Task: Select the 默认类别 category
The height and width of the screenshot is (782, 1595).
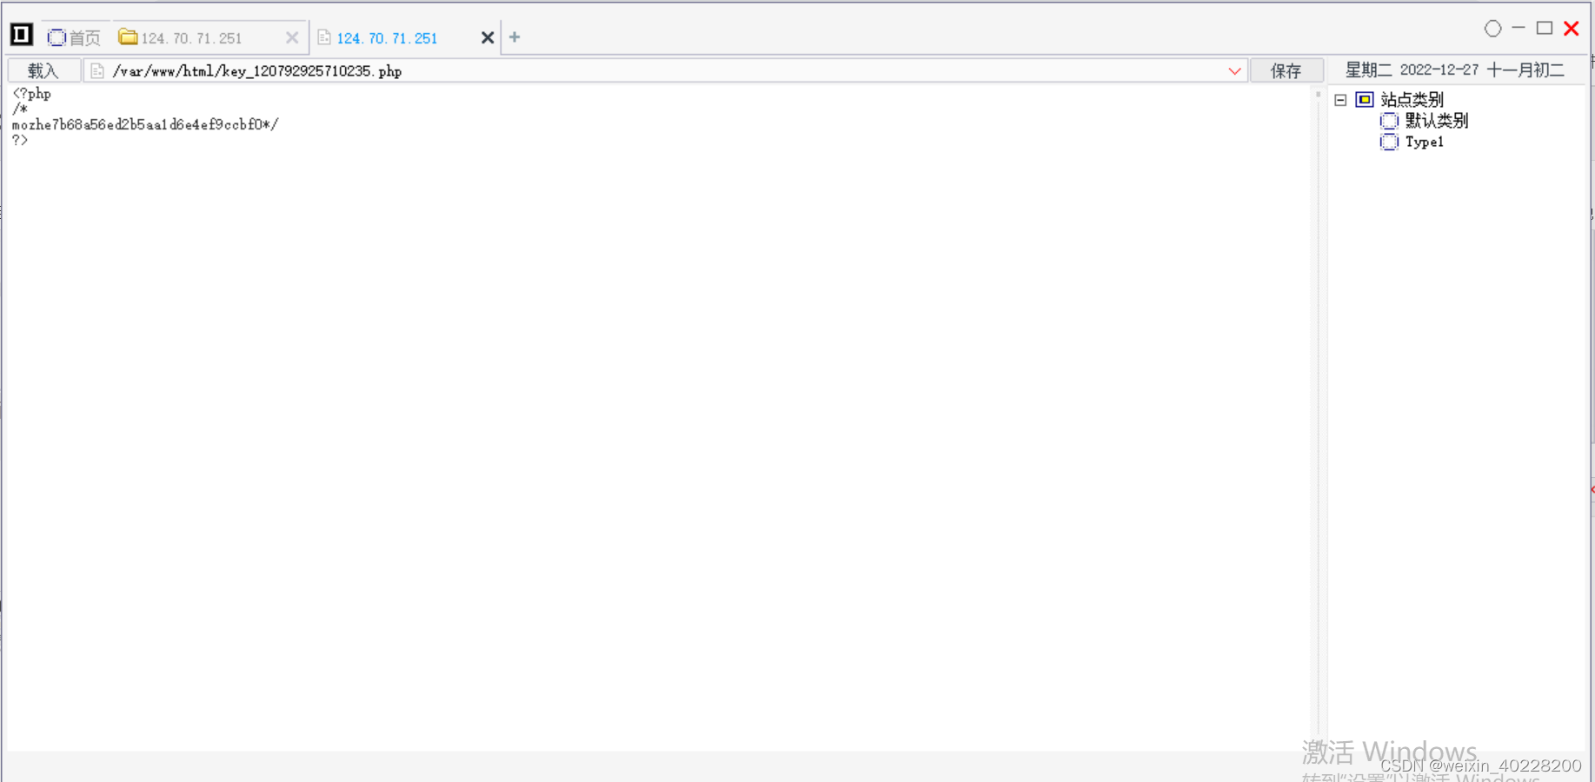Action: click(x=1436, y=121)
